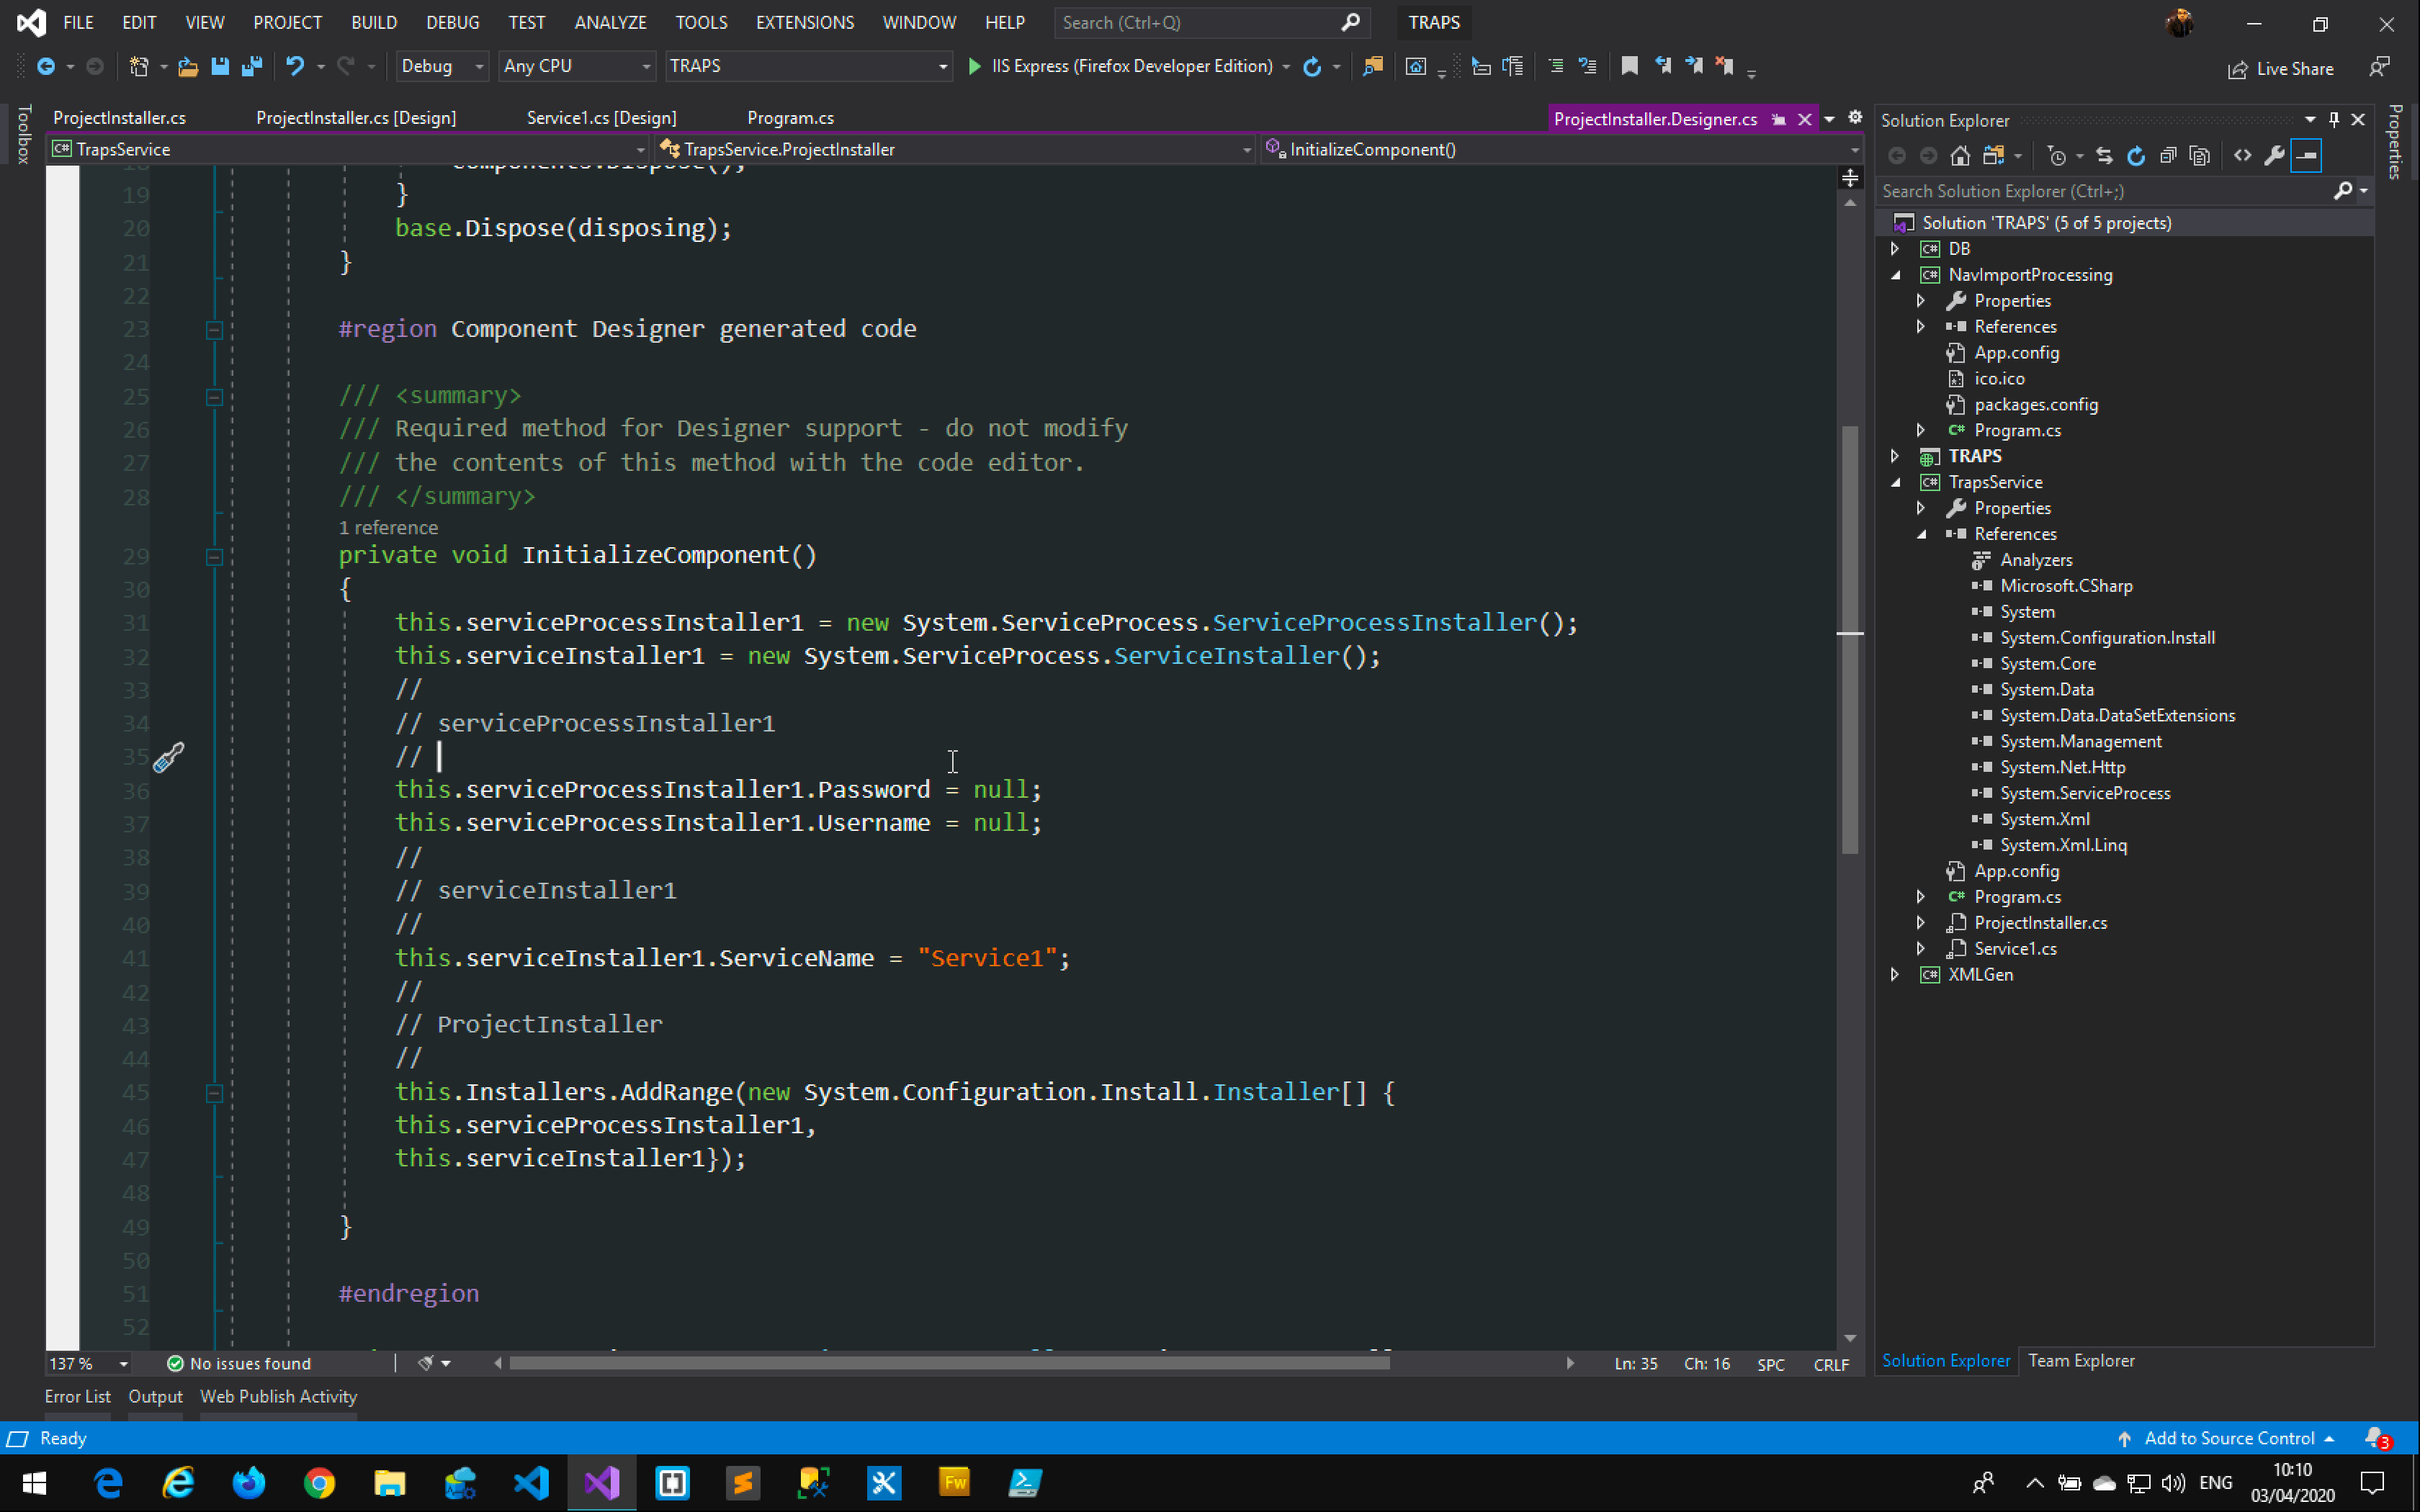Screen dimensions: 2420x1512
Task: Click Solution Explorer Home icon
Action: point(1960,155)
